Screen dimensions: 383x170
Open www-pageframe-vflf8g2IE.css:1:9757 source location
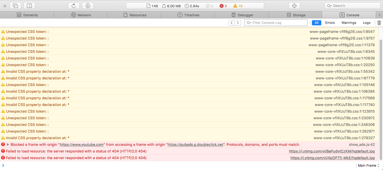pyautogui.click(x=342, y=38)
